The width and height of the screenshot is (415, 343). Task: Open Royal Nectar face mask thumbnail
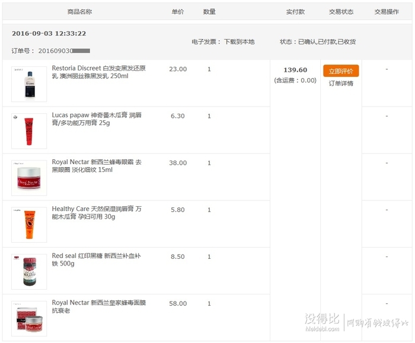point(29,319)
